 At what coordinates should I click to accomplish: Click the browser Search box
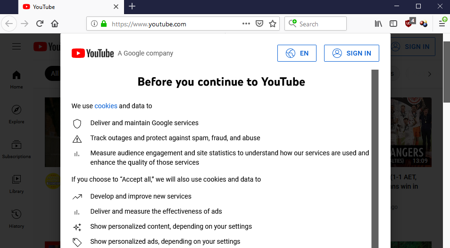316,24
